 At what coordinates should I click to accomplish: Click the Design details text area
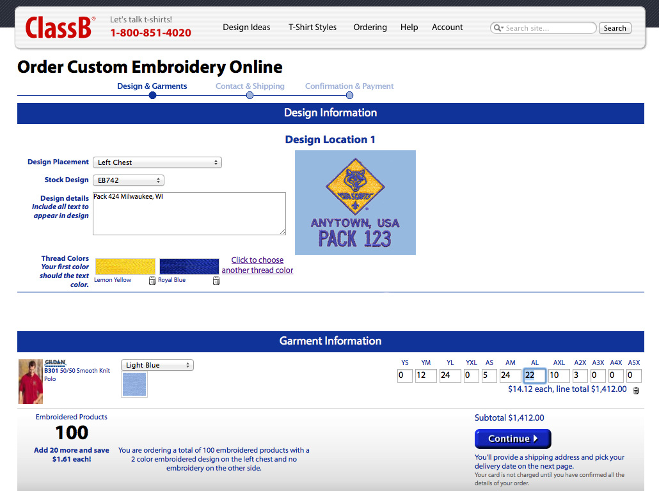pos(189,214)
